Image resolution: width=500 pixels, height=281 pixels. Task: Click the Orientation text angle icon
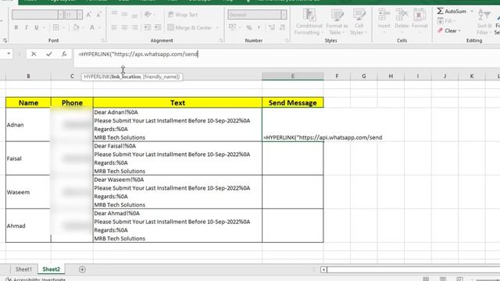148,14
